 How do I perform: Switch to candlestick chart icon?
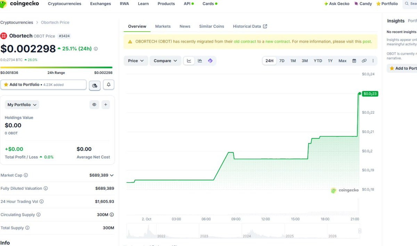[200, 61]
